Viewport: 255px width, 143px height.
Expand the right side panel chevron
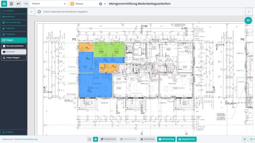[249, 12]
